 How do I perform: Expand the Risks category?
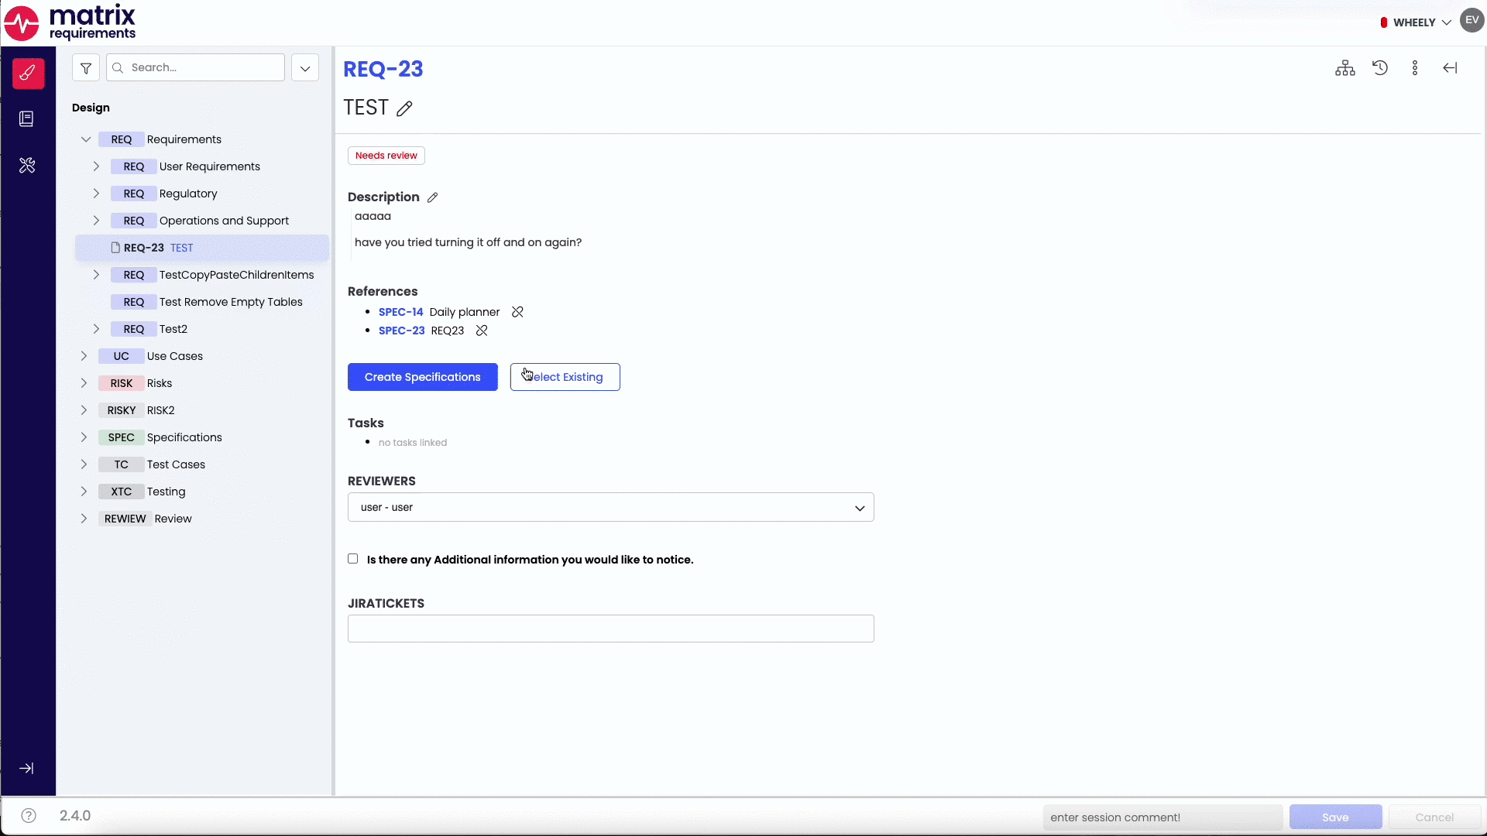pyautogui.click(x=84, y=383)
